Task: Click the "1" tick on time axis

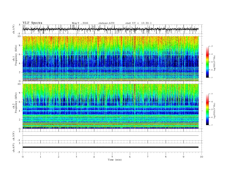Action: [x=40, y=157]
